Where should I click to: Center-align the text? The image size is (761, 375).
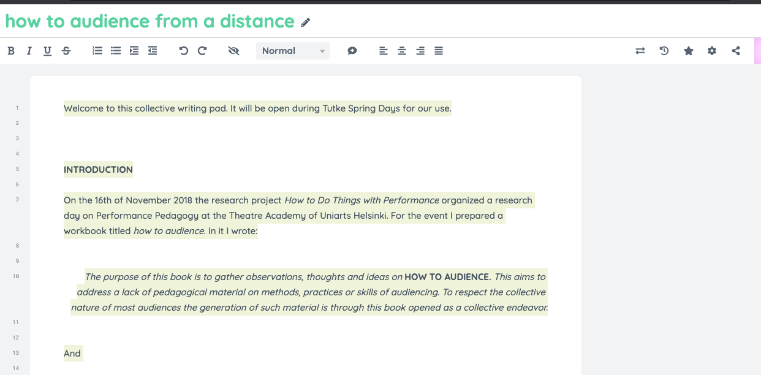coord(402,51)
